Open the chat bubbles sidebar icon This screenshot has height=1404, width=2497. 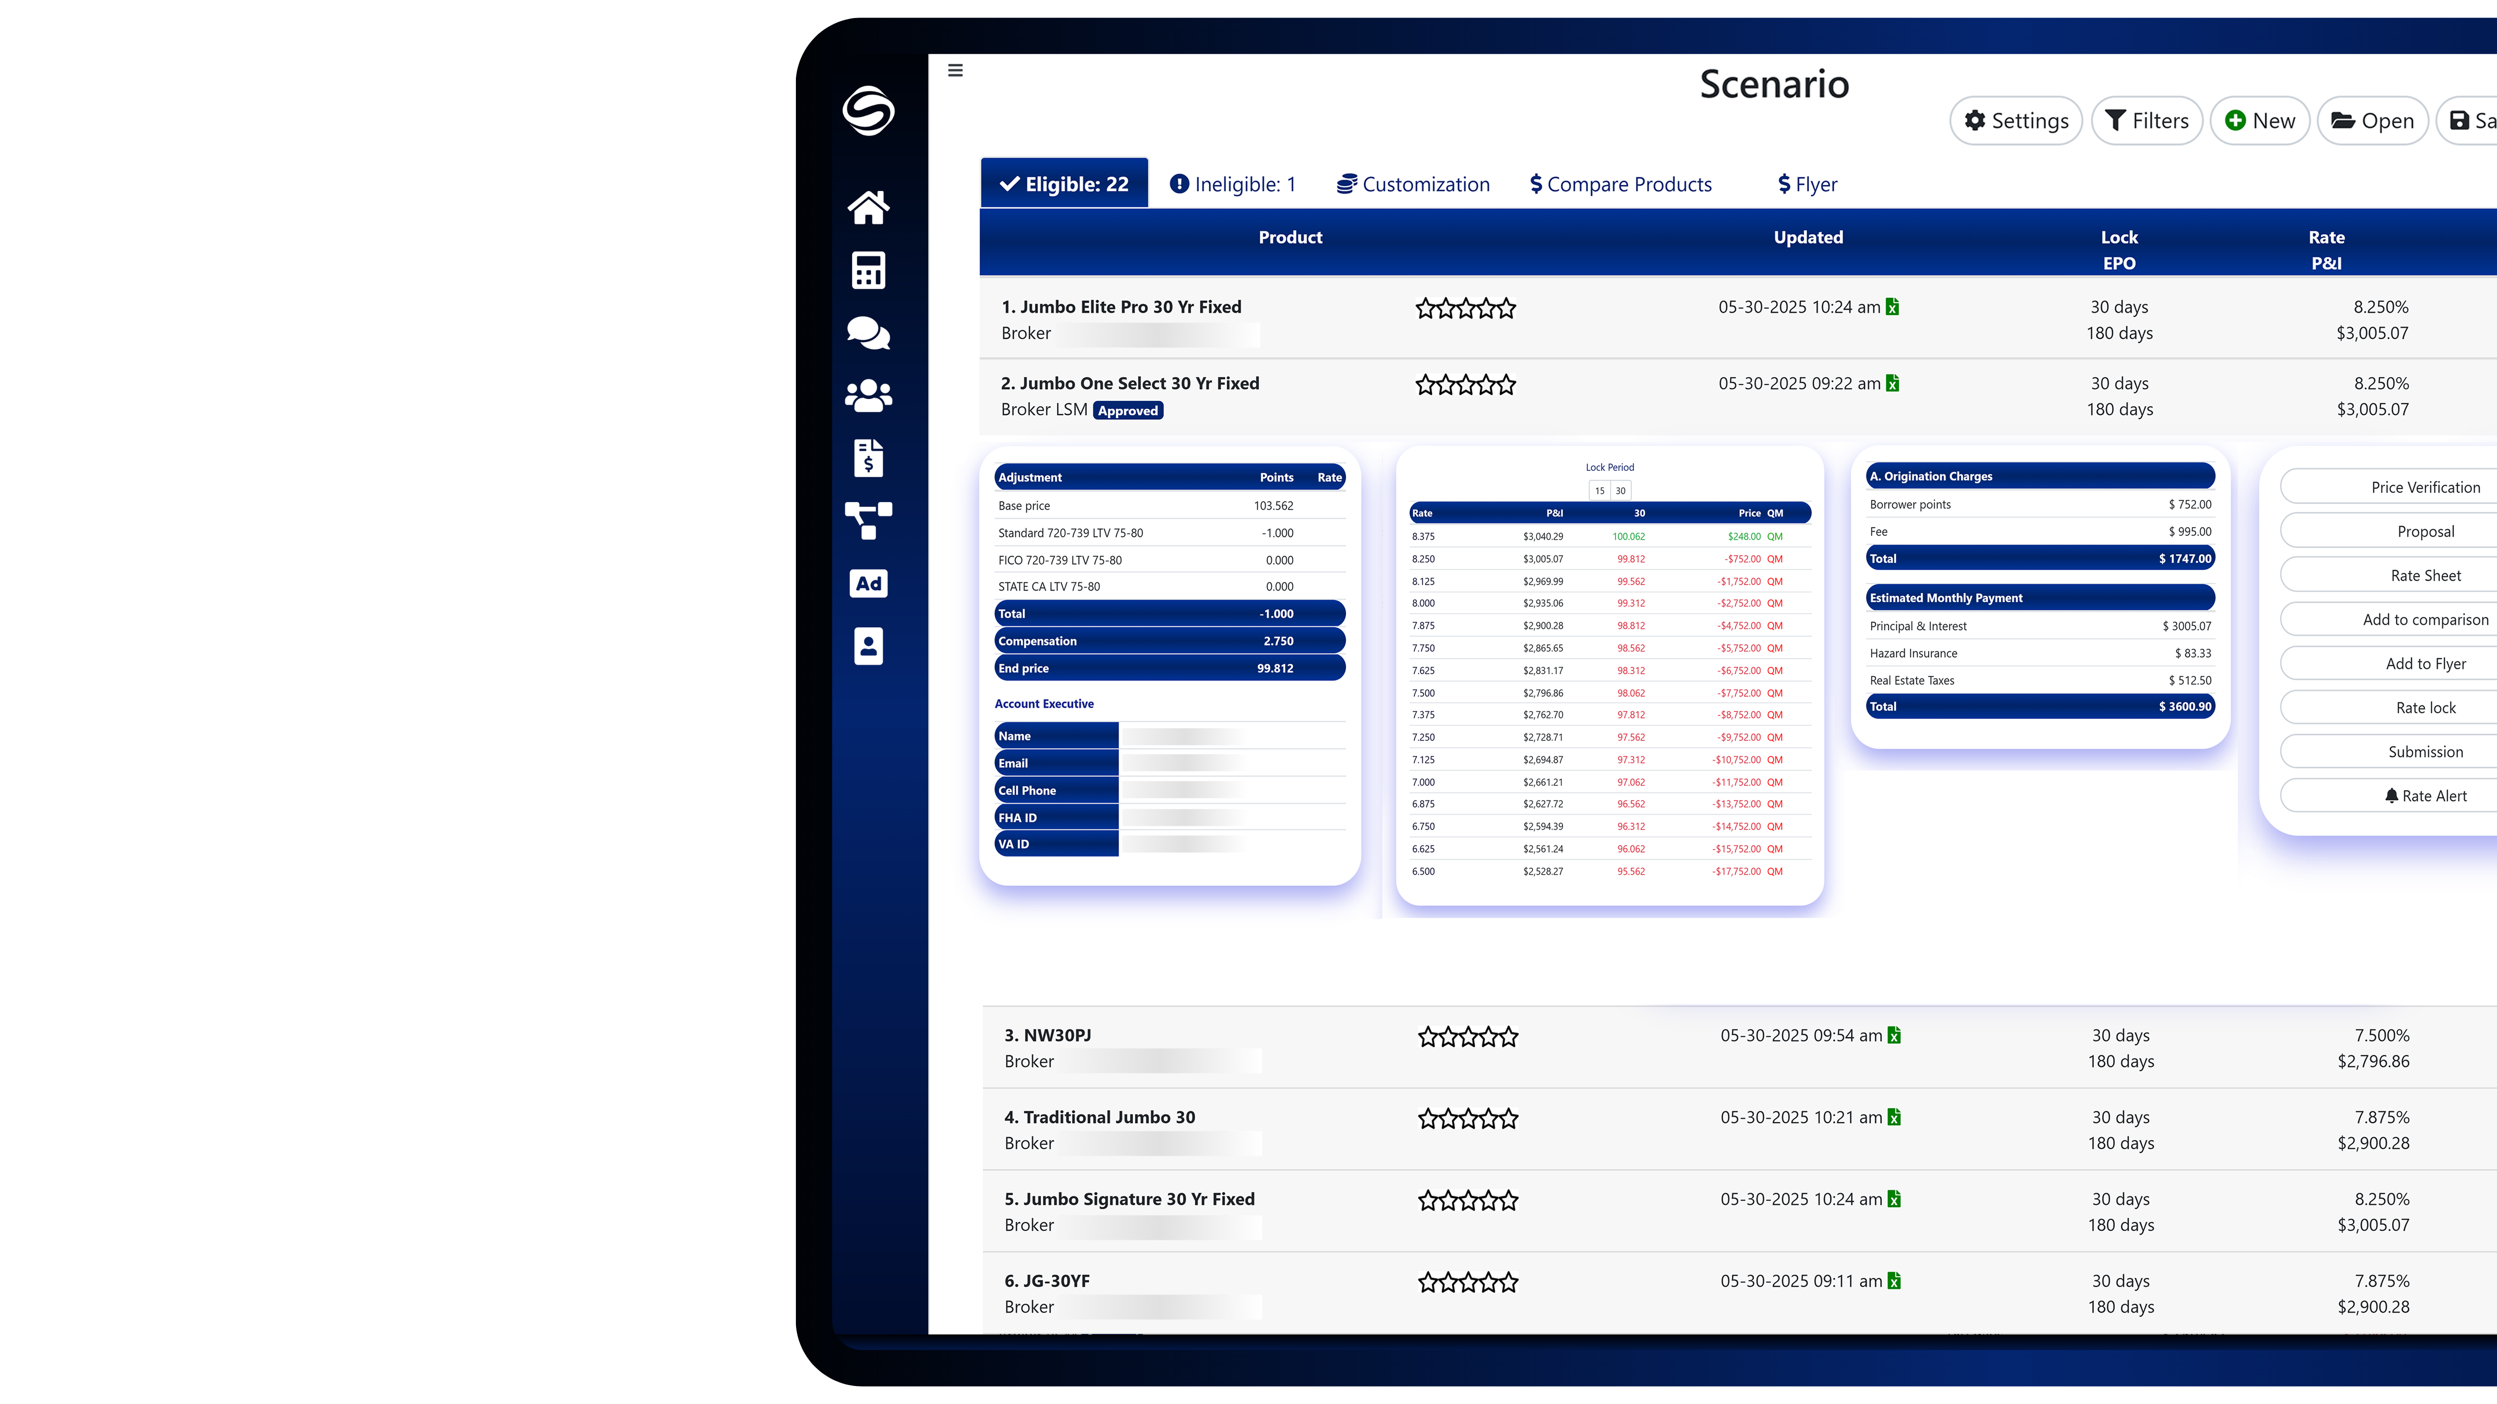[x=869, y=333]
